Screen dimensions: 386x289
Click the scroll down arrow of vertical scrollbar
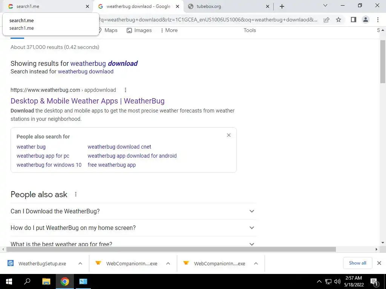click(x=383, y=243)
